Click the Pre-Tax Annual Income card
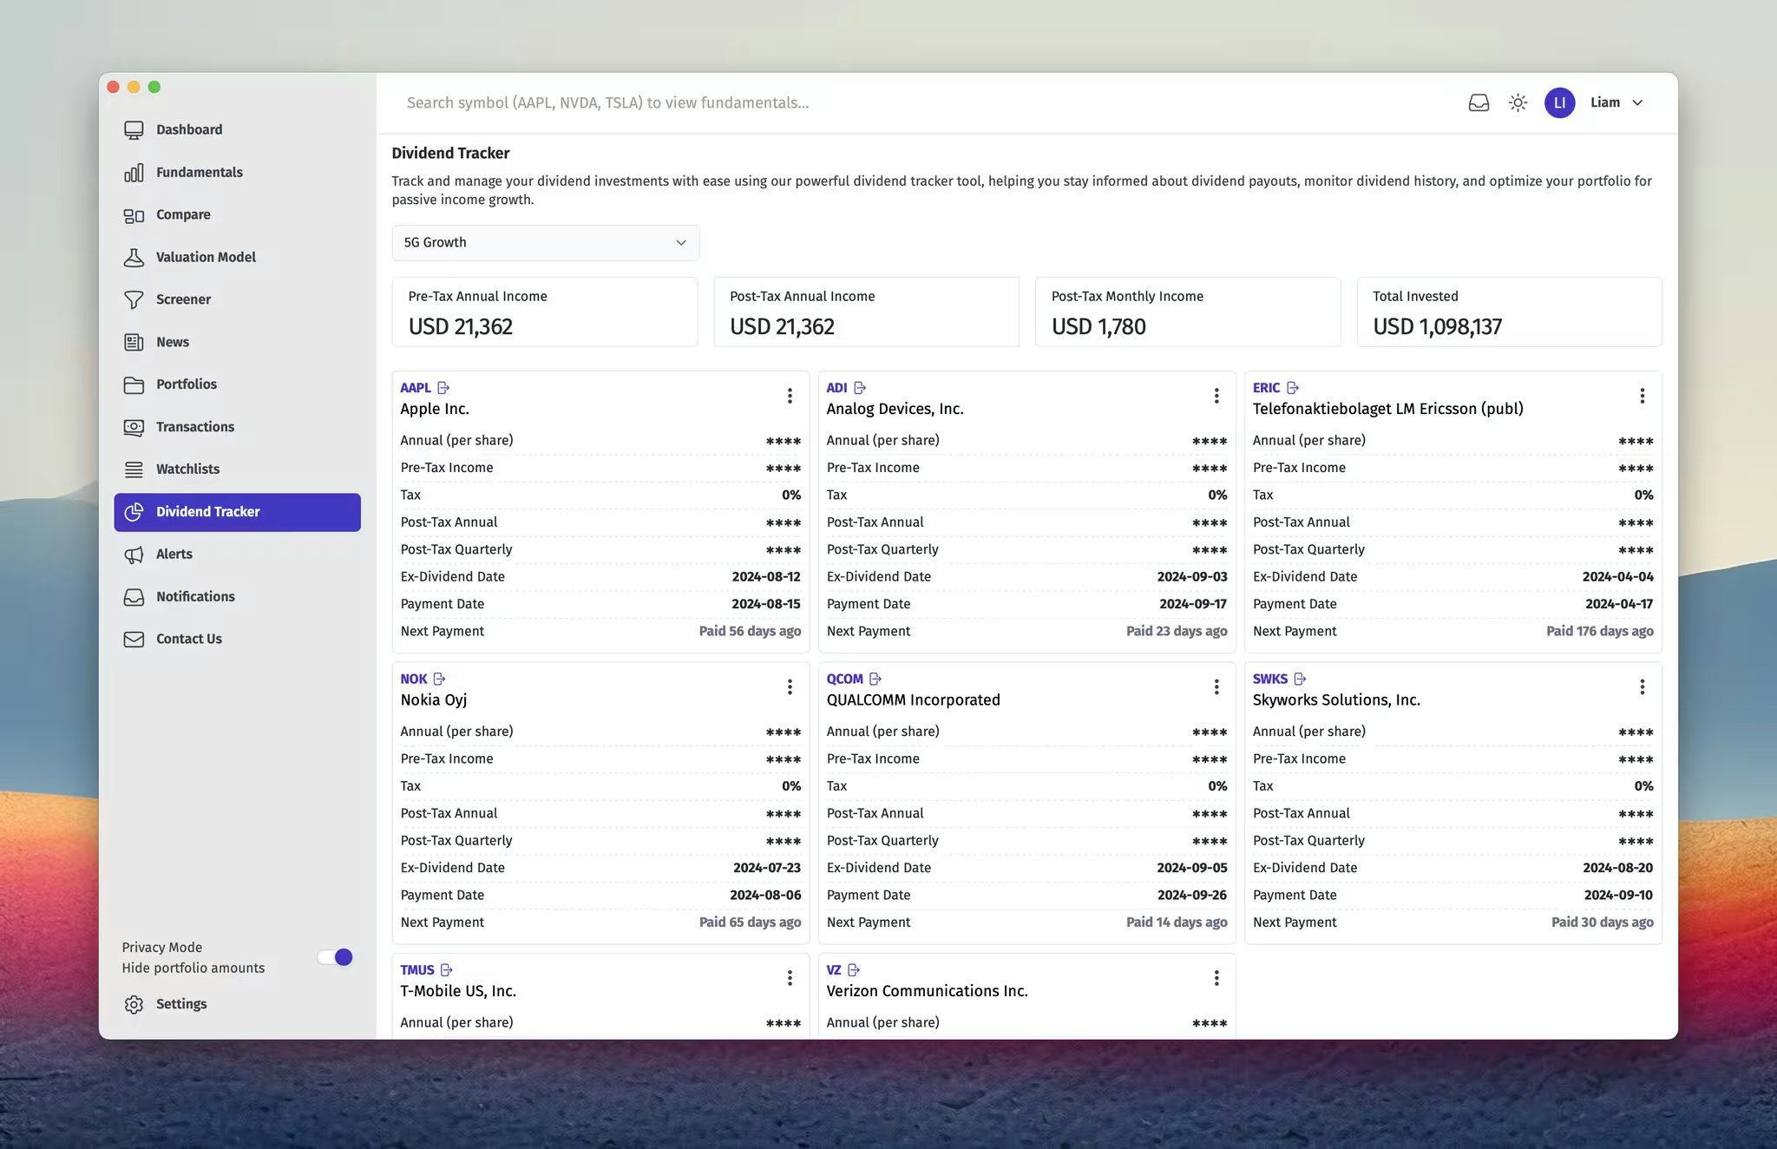 [x=545, y=312]
